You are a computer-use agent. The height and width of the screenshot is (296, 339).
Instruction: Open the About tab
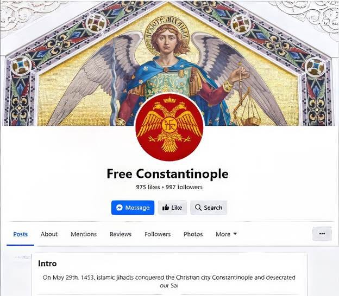[x=49, y=234]
